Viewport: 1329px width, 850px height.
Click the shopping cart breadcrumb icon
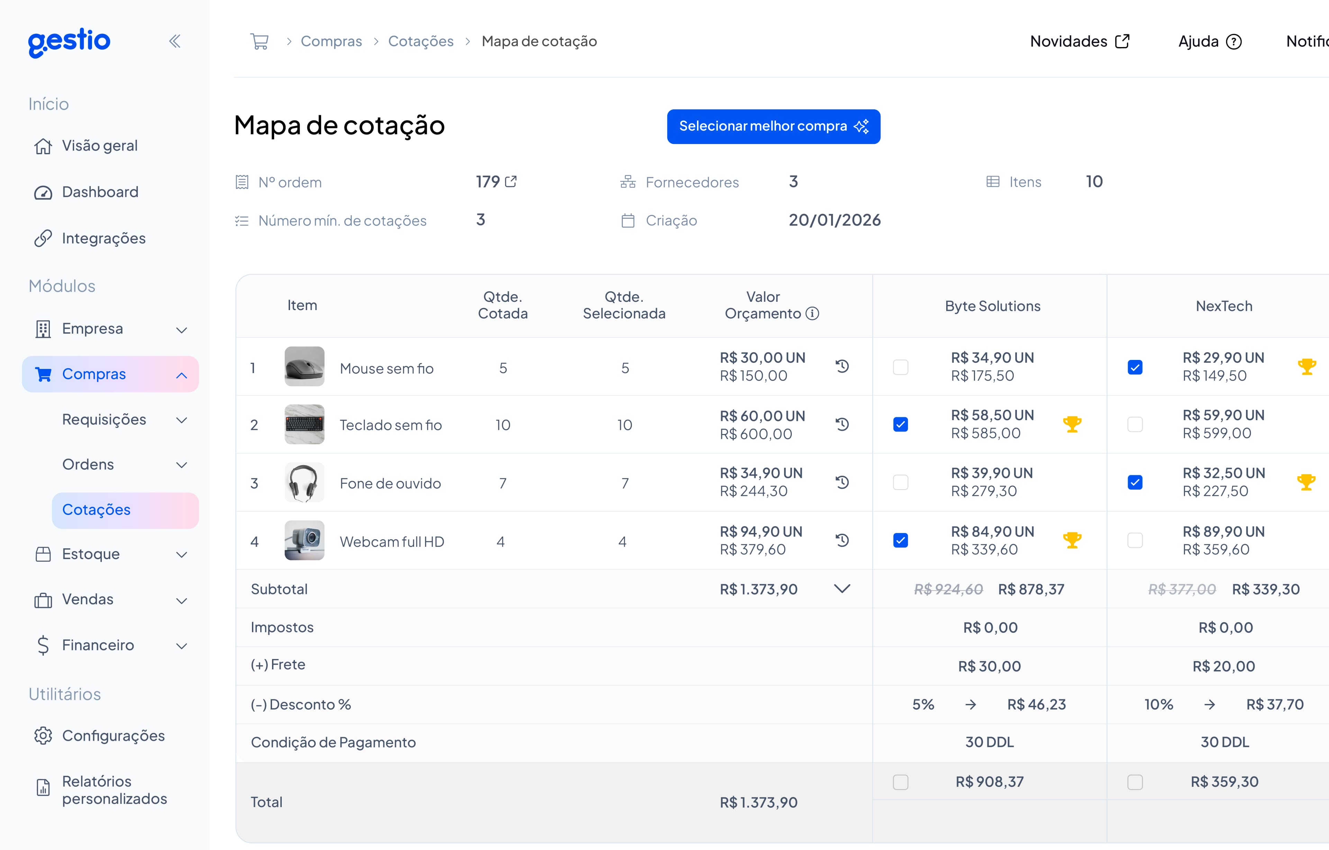260,41
